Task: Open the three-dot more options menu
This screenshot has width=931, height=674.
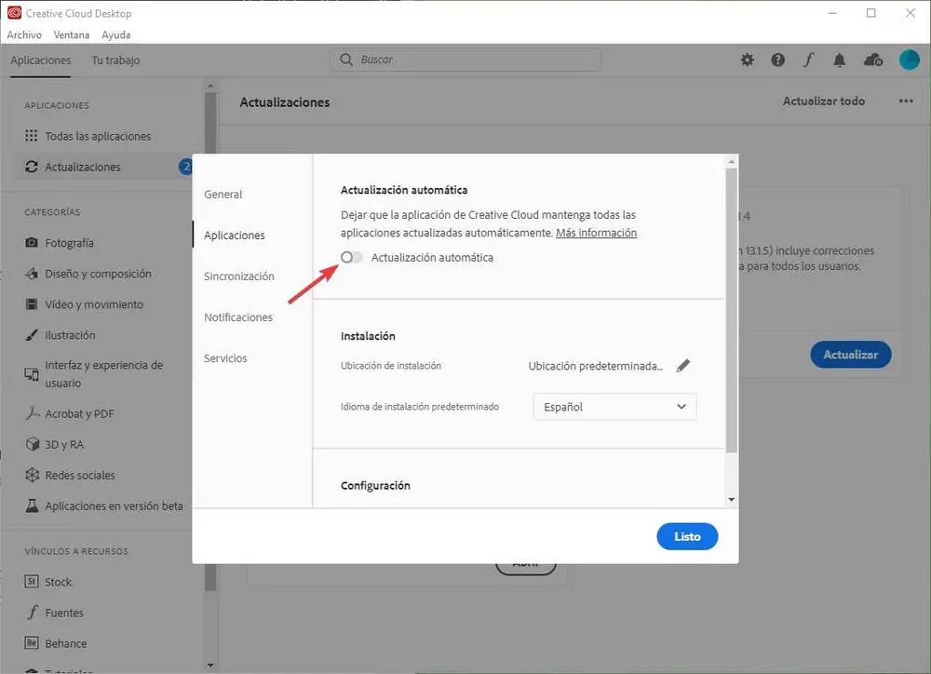Action: click(x=906, y=101)
